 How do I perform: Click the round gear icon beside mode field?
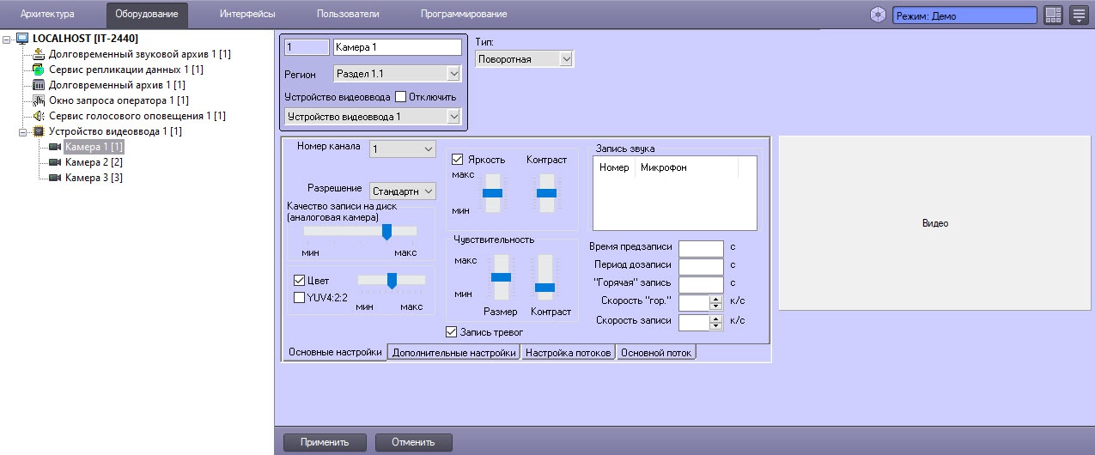878,15
